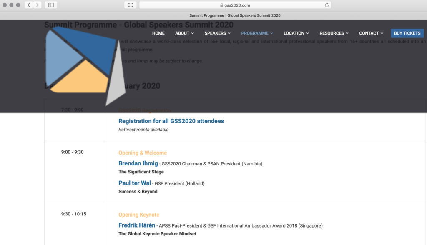Click the 7:30 - 9:00 time slot
This screenshot has height=245, width=427.
point(73,110)
